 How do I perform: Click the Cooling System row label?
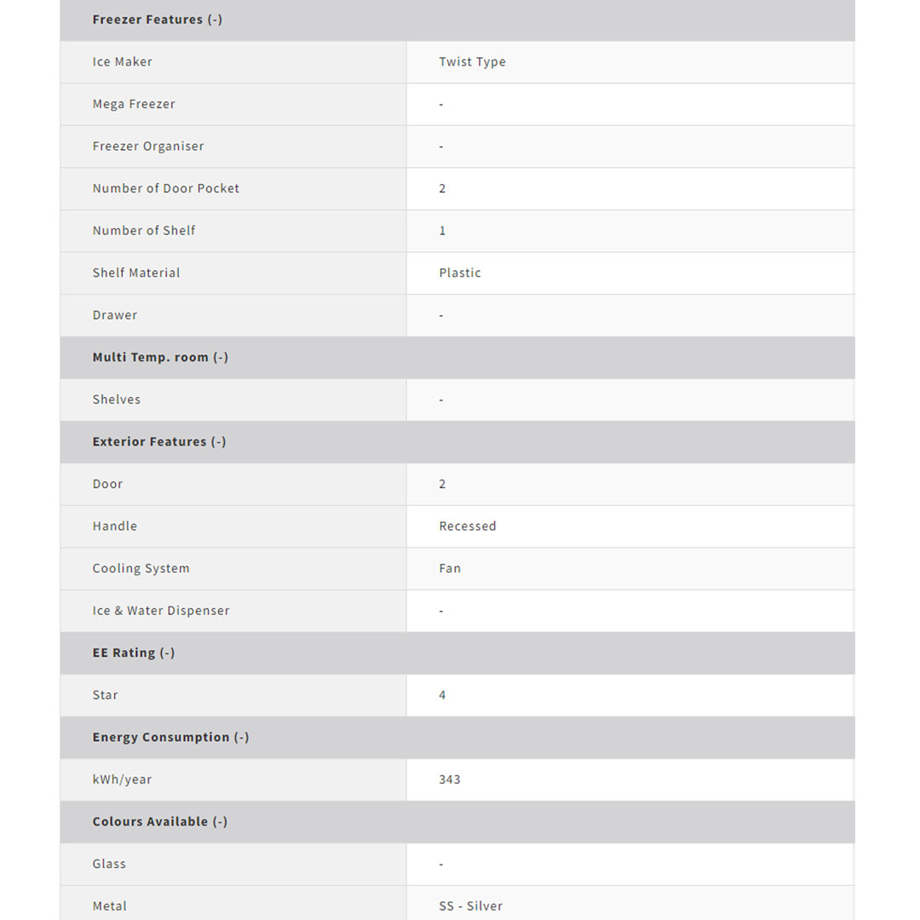click(x=141, y=569)
